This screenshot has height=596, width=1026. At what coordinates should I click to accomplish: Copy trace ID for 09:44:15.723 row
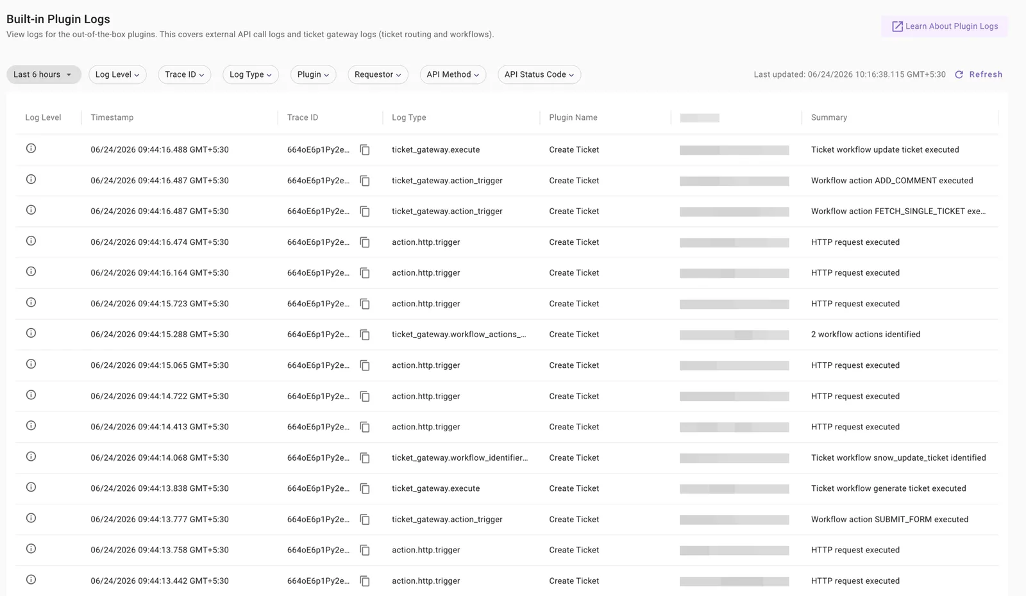coord(365,304)
